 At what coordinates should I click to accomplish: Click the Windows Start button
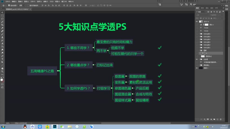[x=3, y=127]
